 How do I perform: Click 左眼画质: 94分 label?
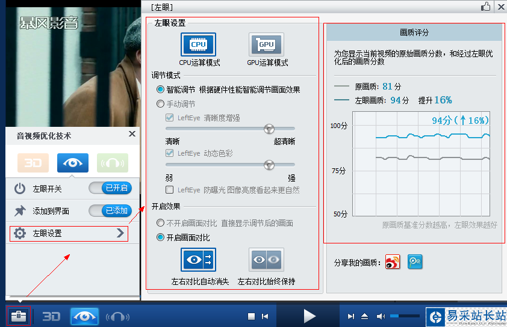[382, 100]
